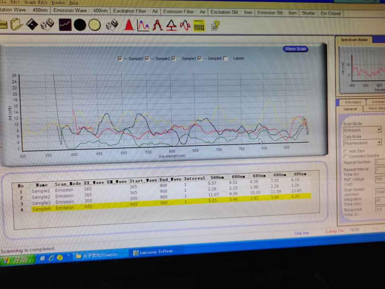Screen dimensions: 385x289
Task: Click the Repeat Interval Time field
Action: [x=380, y=170]
